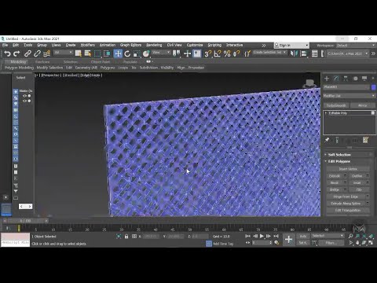Viewport: 377px width, 283px height.
Task: Click the Select and Place tool
Action: [x=146, y=53]
